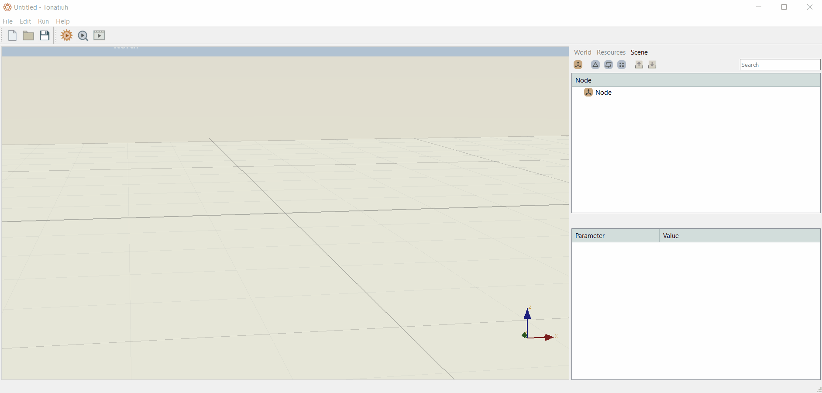This screenshot has height=393, width=822.
Task: Insert a tracker with the panel icon
Action: click(x=609, y=65)
